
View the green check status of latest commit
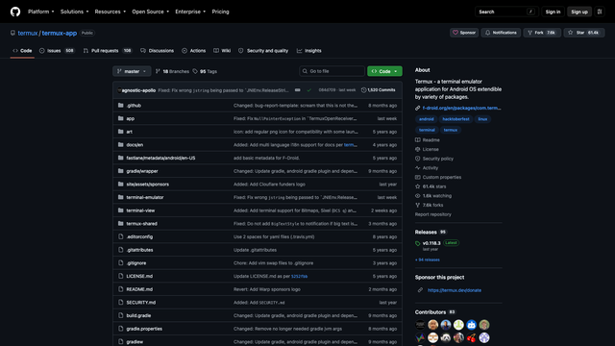pos(309,90)
